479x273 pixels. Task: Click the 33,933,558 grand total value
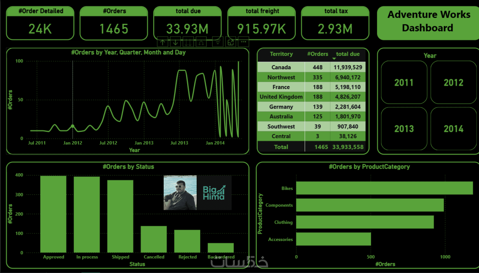(x=348, y=147)
